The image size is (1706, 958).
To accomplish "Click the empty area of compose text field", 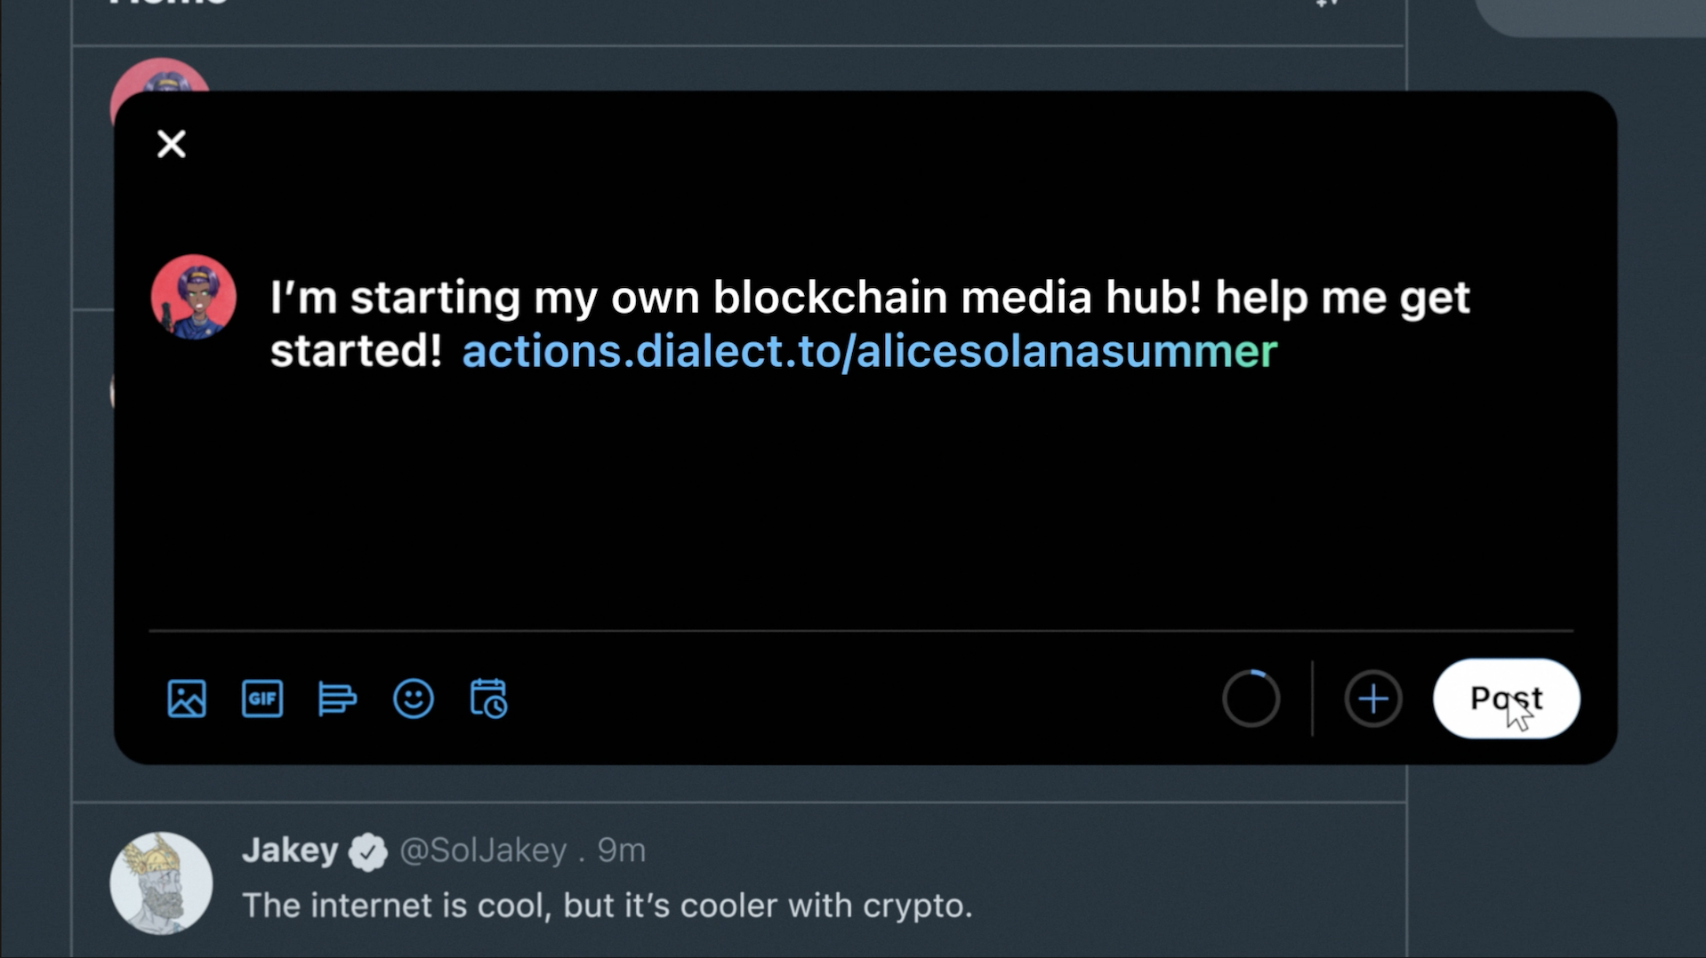I will coord(854,498).
